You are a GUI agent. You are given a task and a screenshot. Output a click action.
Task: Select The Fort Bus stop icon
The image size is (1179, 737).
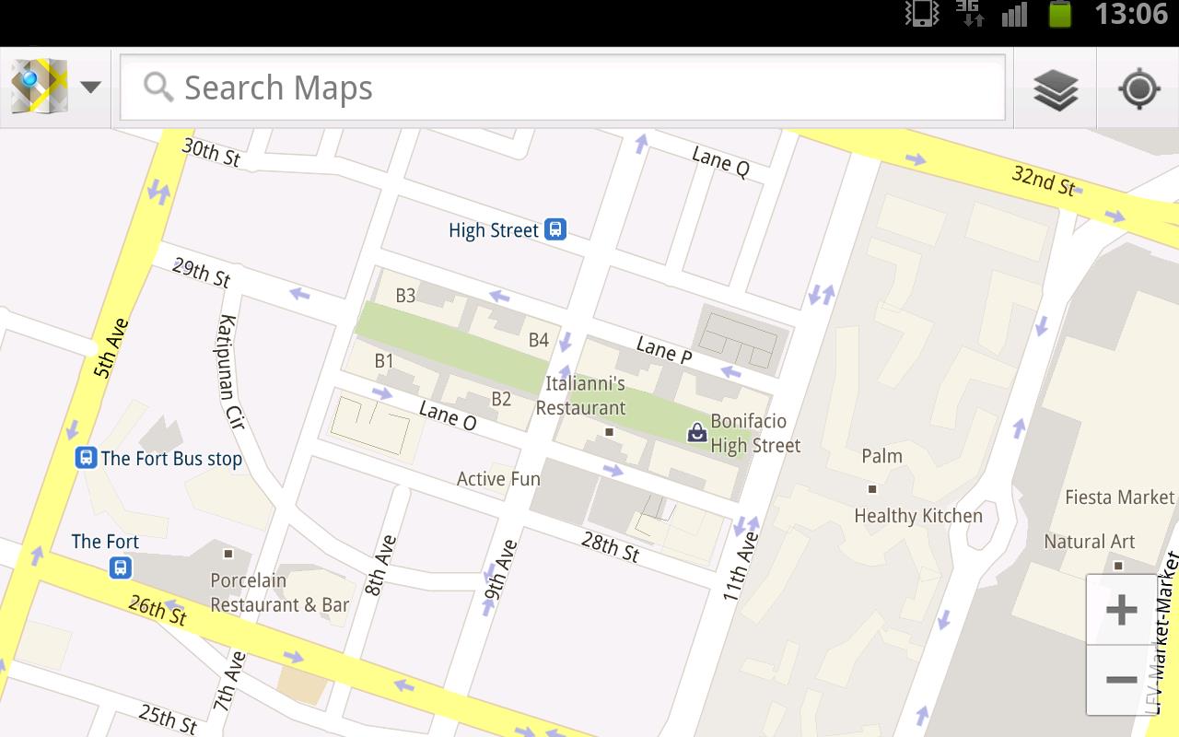(86, 458)
